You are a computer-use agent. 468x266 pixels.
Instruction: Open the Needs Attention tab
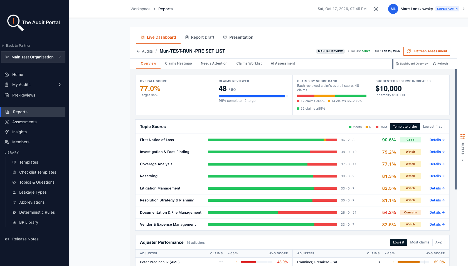214,63
